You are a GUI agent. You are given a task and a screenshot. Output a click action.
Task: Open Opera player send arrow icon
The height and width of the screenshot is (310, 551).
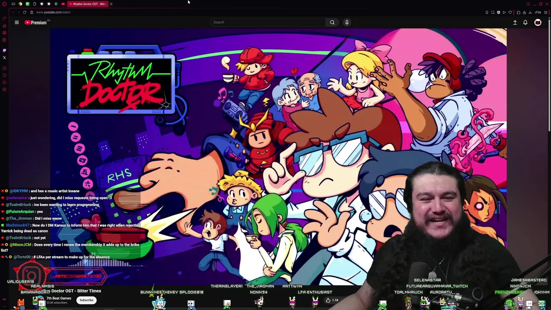[x=504, y=12]
